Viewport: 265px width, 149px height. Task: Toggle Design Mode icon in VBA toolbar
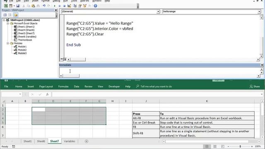69,6
